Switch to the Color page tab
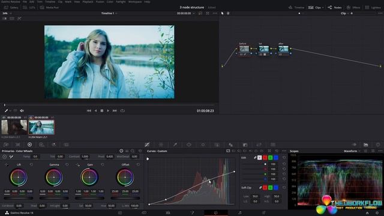 (216, 213)
